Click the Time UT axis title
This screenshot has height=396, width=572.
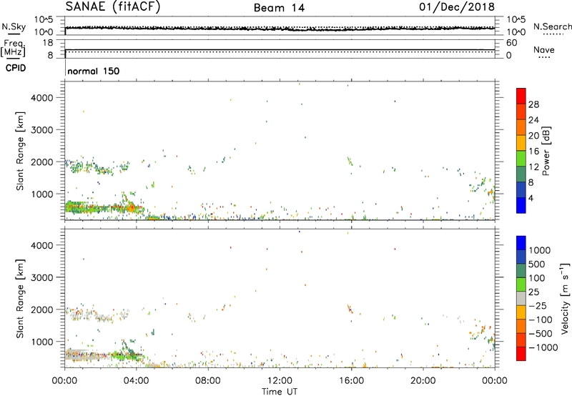point(280,392)
